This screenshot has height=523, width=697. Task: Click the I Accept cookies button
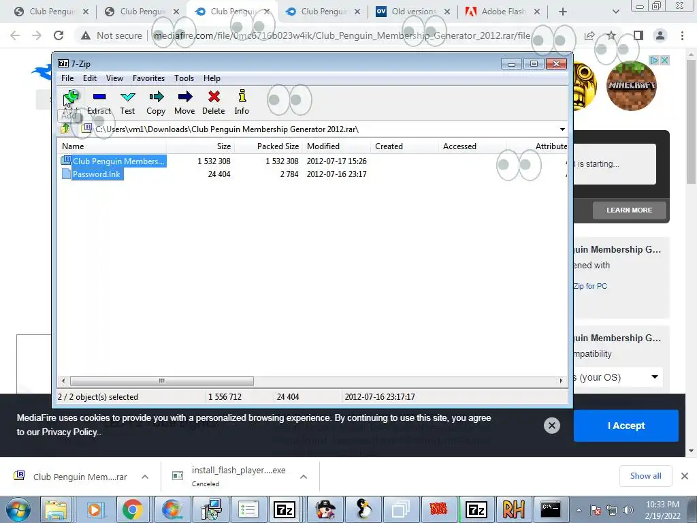[x=626, y=426]
